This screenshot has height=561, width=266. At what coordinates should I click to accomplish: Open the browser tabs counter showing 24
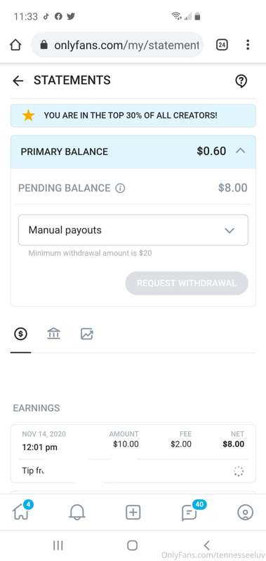(222, 45)
